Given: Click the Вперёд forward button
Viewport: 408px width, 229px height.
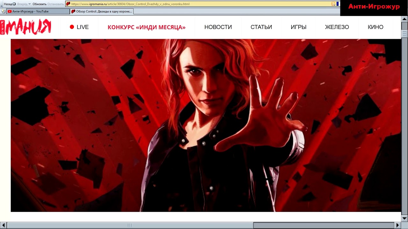Looking at the screenshot, I should [22, 4].
